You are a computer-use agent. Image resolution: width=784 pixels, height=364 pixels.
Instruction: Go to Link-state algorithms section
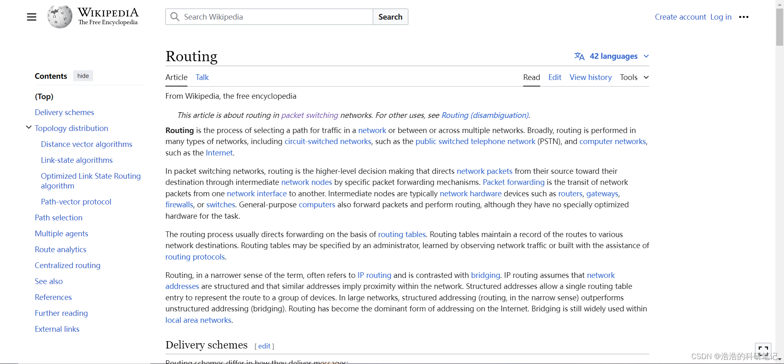point(77,160)
